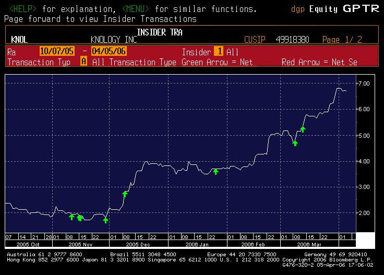Click the <HELP> text
This screenshot has height=275, width=384.
click(23, 9)
